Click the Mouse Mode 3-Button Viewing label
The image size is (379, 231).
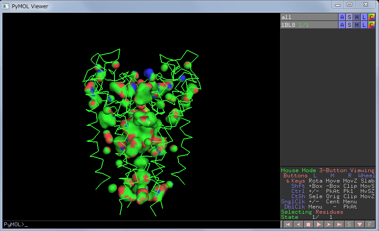327,170
